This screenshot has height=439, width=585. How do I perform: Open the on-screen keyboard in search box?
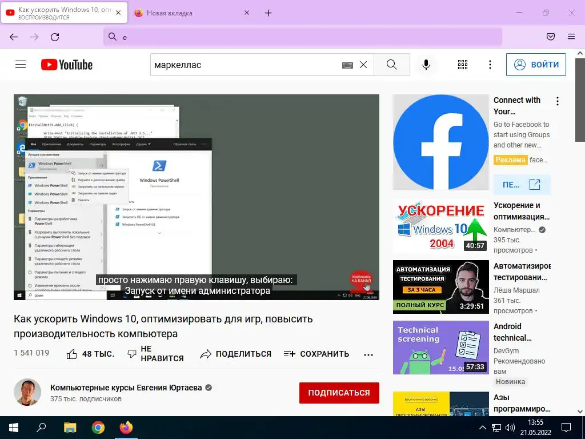[x=347, y=65]
